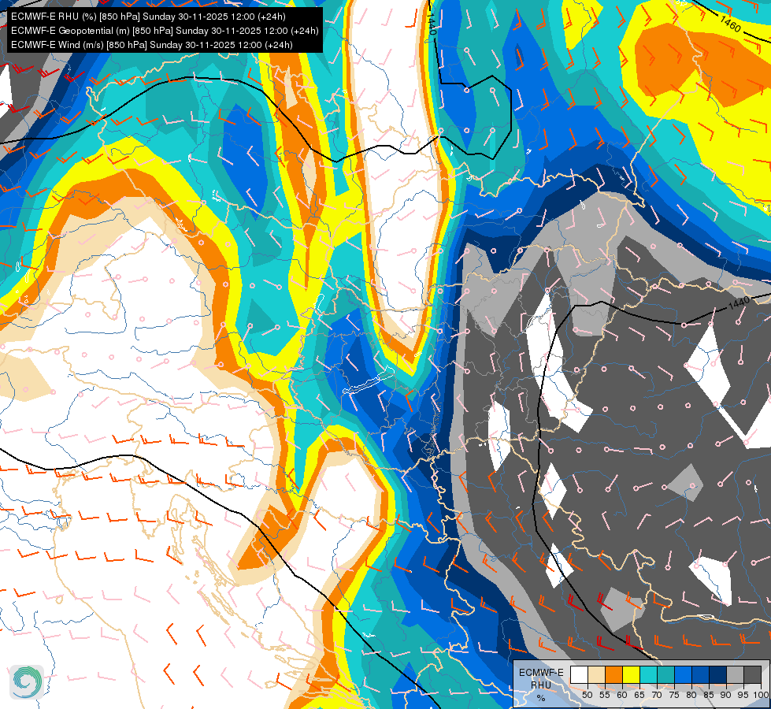Viewport: 771px width, 709px height.
Task: Click the teal 70-75% legend swatch
Action: [665, 674]
